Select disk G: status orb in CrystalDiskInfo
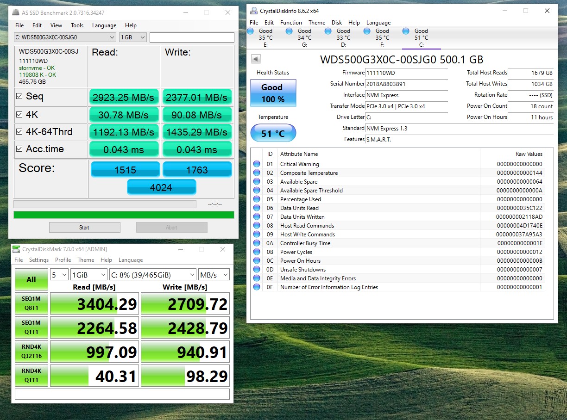Viewport: 567px width, 420px height. click(x=290, y=31)
